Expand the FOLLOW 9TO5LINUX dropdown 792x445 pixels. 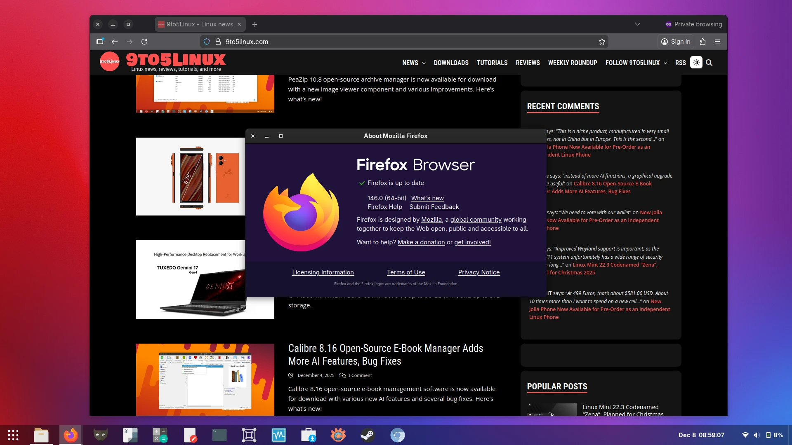(x=665, y=63)
